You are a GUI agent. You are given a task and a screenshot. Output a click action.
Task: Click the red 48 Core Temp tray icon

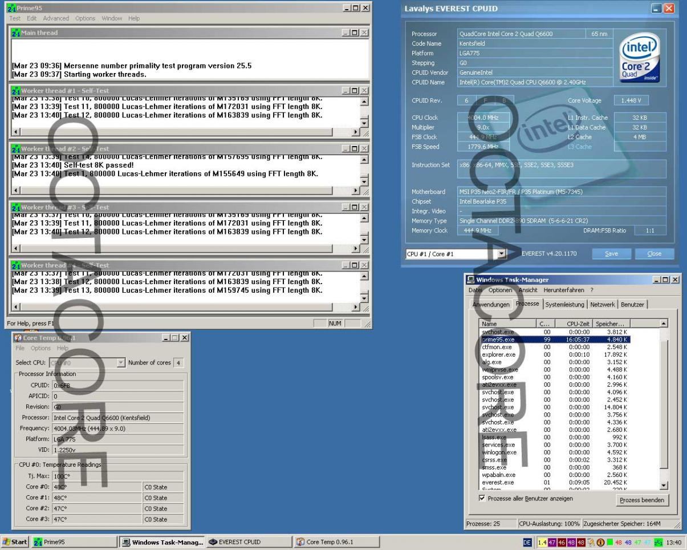tap(619, 543)
